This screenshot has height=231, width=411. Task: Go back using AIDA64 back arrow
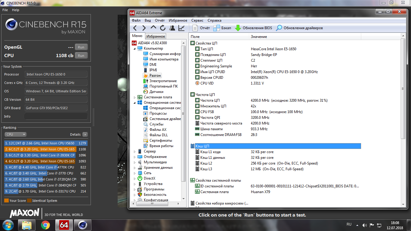tap(135, 28)
